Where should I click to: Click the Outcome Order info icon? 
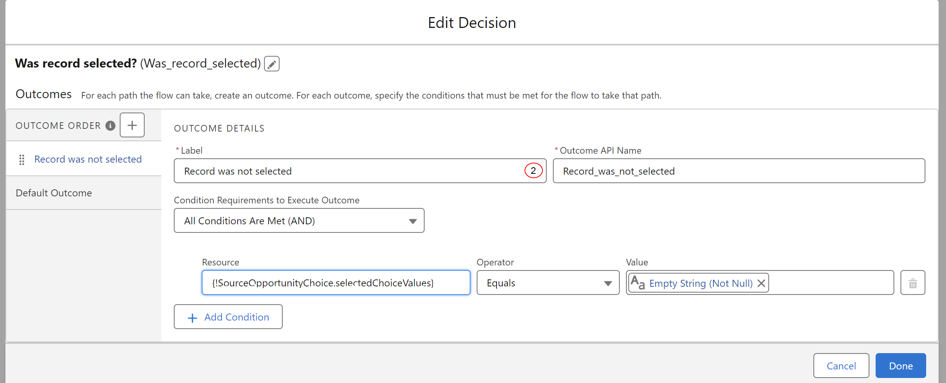point(110,126)
